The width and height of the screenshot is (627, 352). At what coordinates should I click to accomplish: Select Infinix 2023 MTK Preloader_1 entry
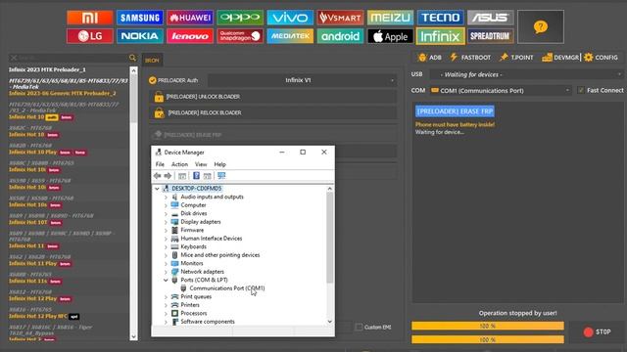coord(47,69)
